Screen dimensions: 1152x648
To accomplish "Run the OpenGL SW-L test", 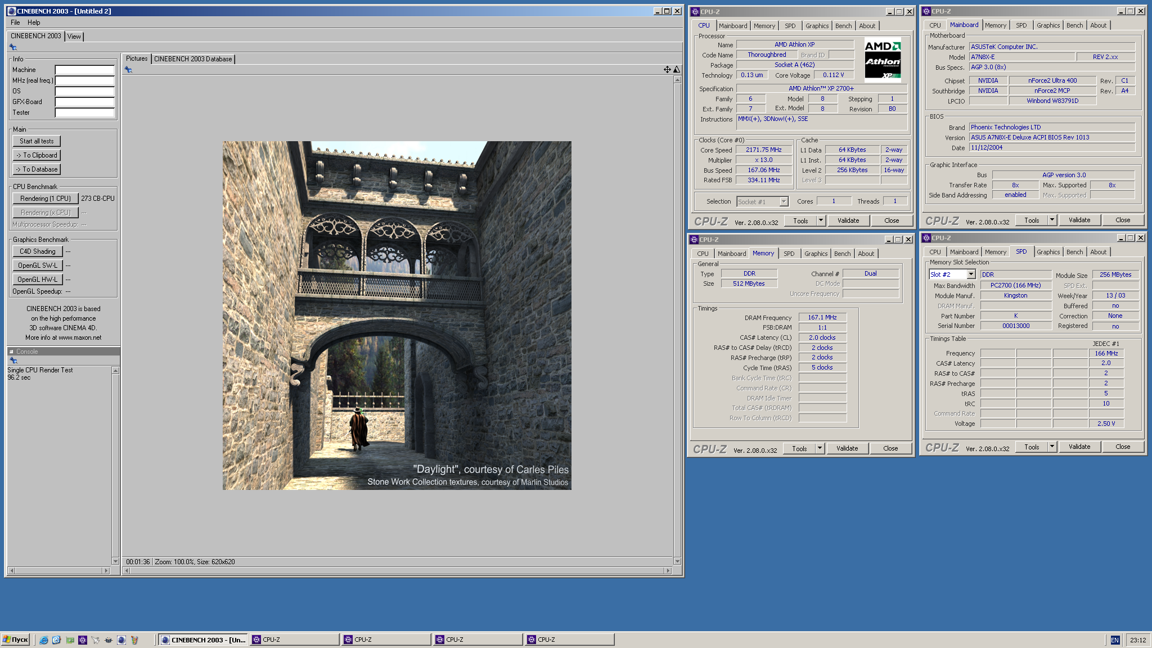I will 38,265.
